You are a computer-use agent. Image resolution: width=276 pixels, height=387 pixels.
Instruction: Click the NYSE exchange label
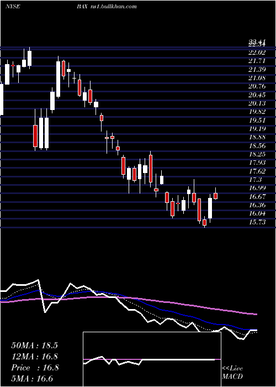pyautogui.click(x=13, y=7)
